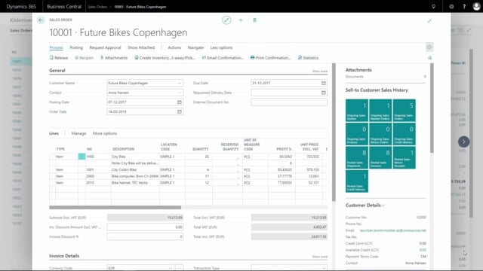The image size is (483, 271).
Task: Open Ongoing Sales Orders tile showing 5
Action: (405, 111)
